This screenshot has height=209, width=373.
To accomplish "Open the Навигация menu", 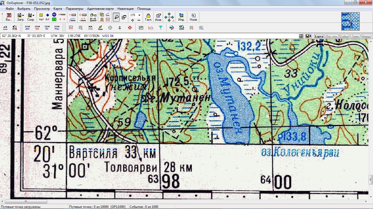I will coord(126,9).
